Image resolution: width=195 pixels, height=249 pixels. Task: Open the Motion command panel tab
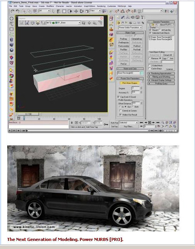point(132,17)
